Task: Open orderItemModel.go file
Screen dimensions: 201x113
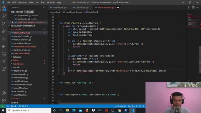Action: coord(23,84)
